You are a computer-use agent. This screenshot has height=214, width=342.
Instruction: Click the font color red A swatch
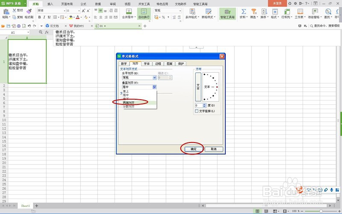pyautogui.click(x=78, y=17)
